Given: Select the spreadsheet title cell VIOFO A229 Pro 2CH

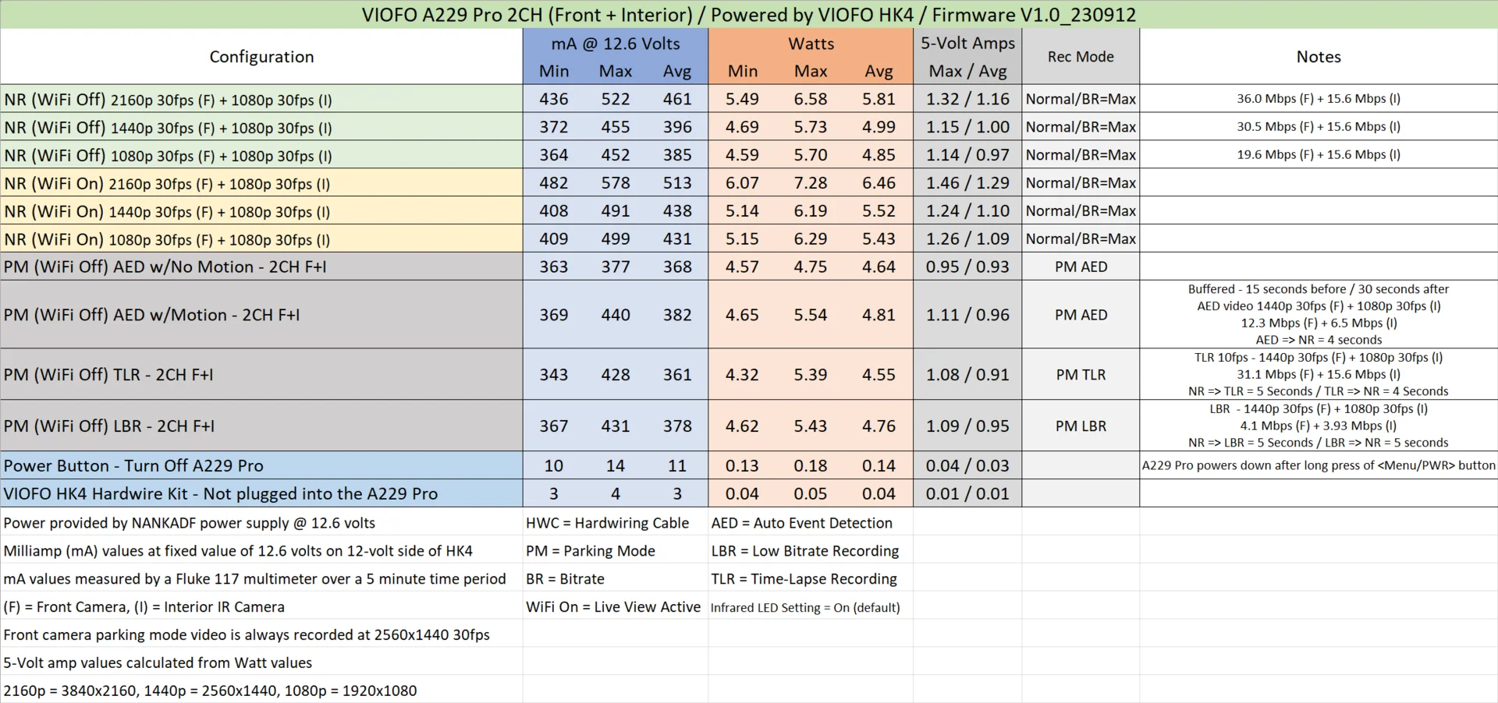Looking at the screenshot, I should click(x=749, y=15).
